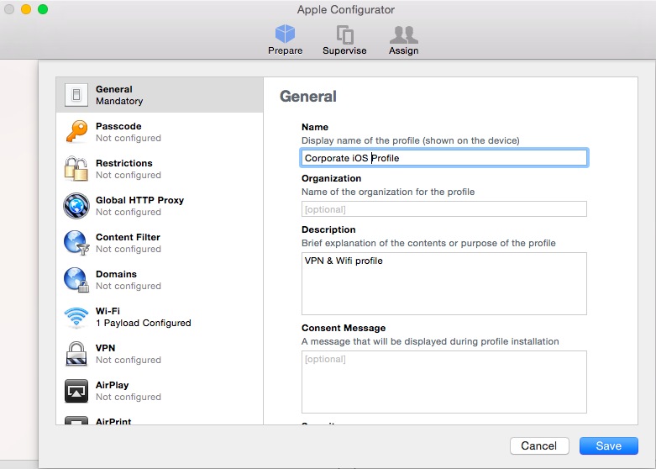656x469 pixels.
Task: Click the Content Filter funnel icon
Action: (x=76, y=243)
